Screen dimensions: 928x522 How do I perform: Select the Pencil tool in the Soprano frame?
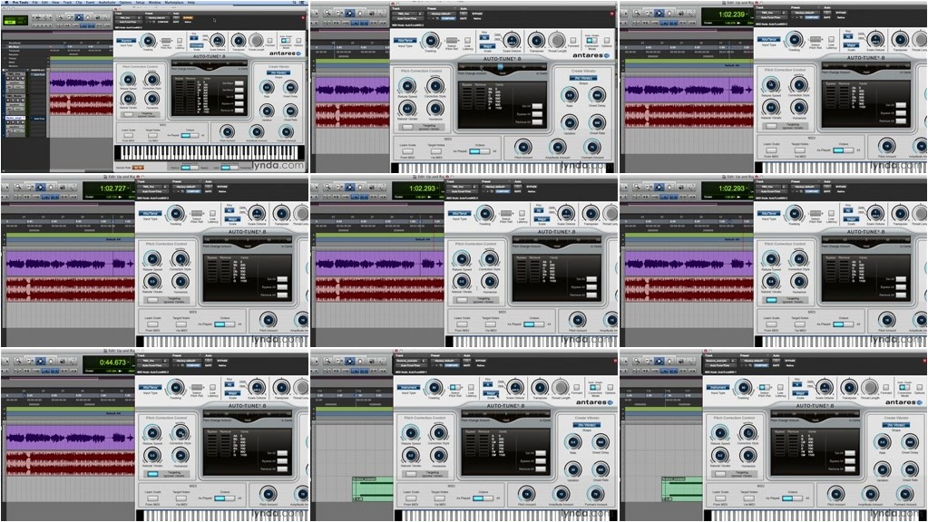[x=106, y=17]
